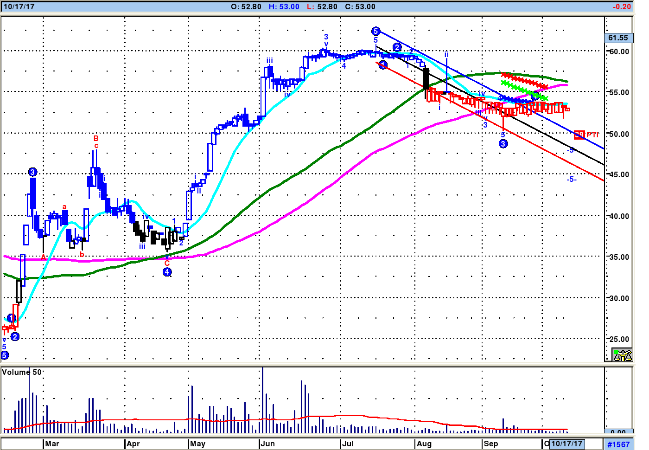Click the 40.00 price axis label
649x450 pixels.
(x=619, y=216)
